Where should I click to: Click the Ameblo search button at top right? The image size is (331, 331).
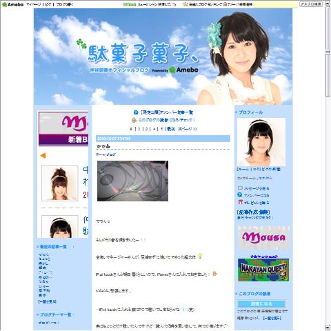(311, 4)
